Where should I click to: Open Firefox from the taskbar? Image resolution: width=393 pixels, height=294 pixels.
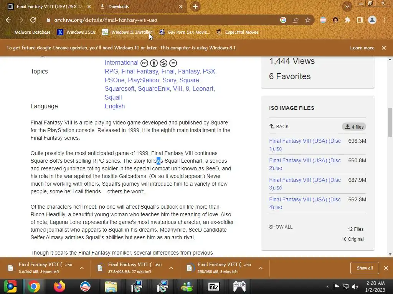(59, 286)
